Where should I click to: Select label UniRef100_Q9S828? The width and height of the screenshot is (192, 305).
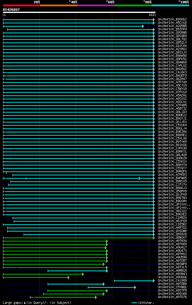pyautogui.click(x=172, y=234)
